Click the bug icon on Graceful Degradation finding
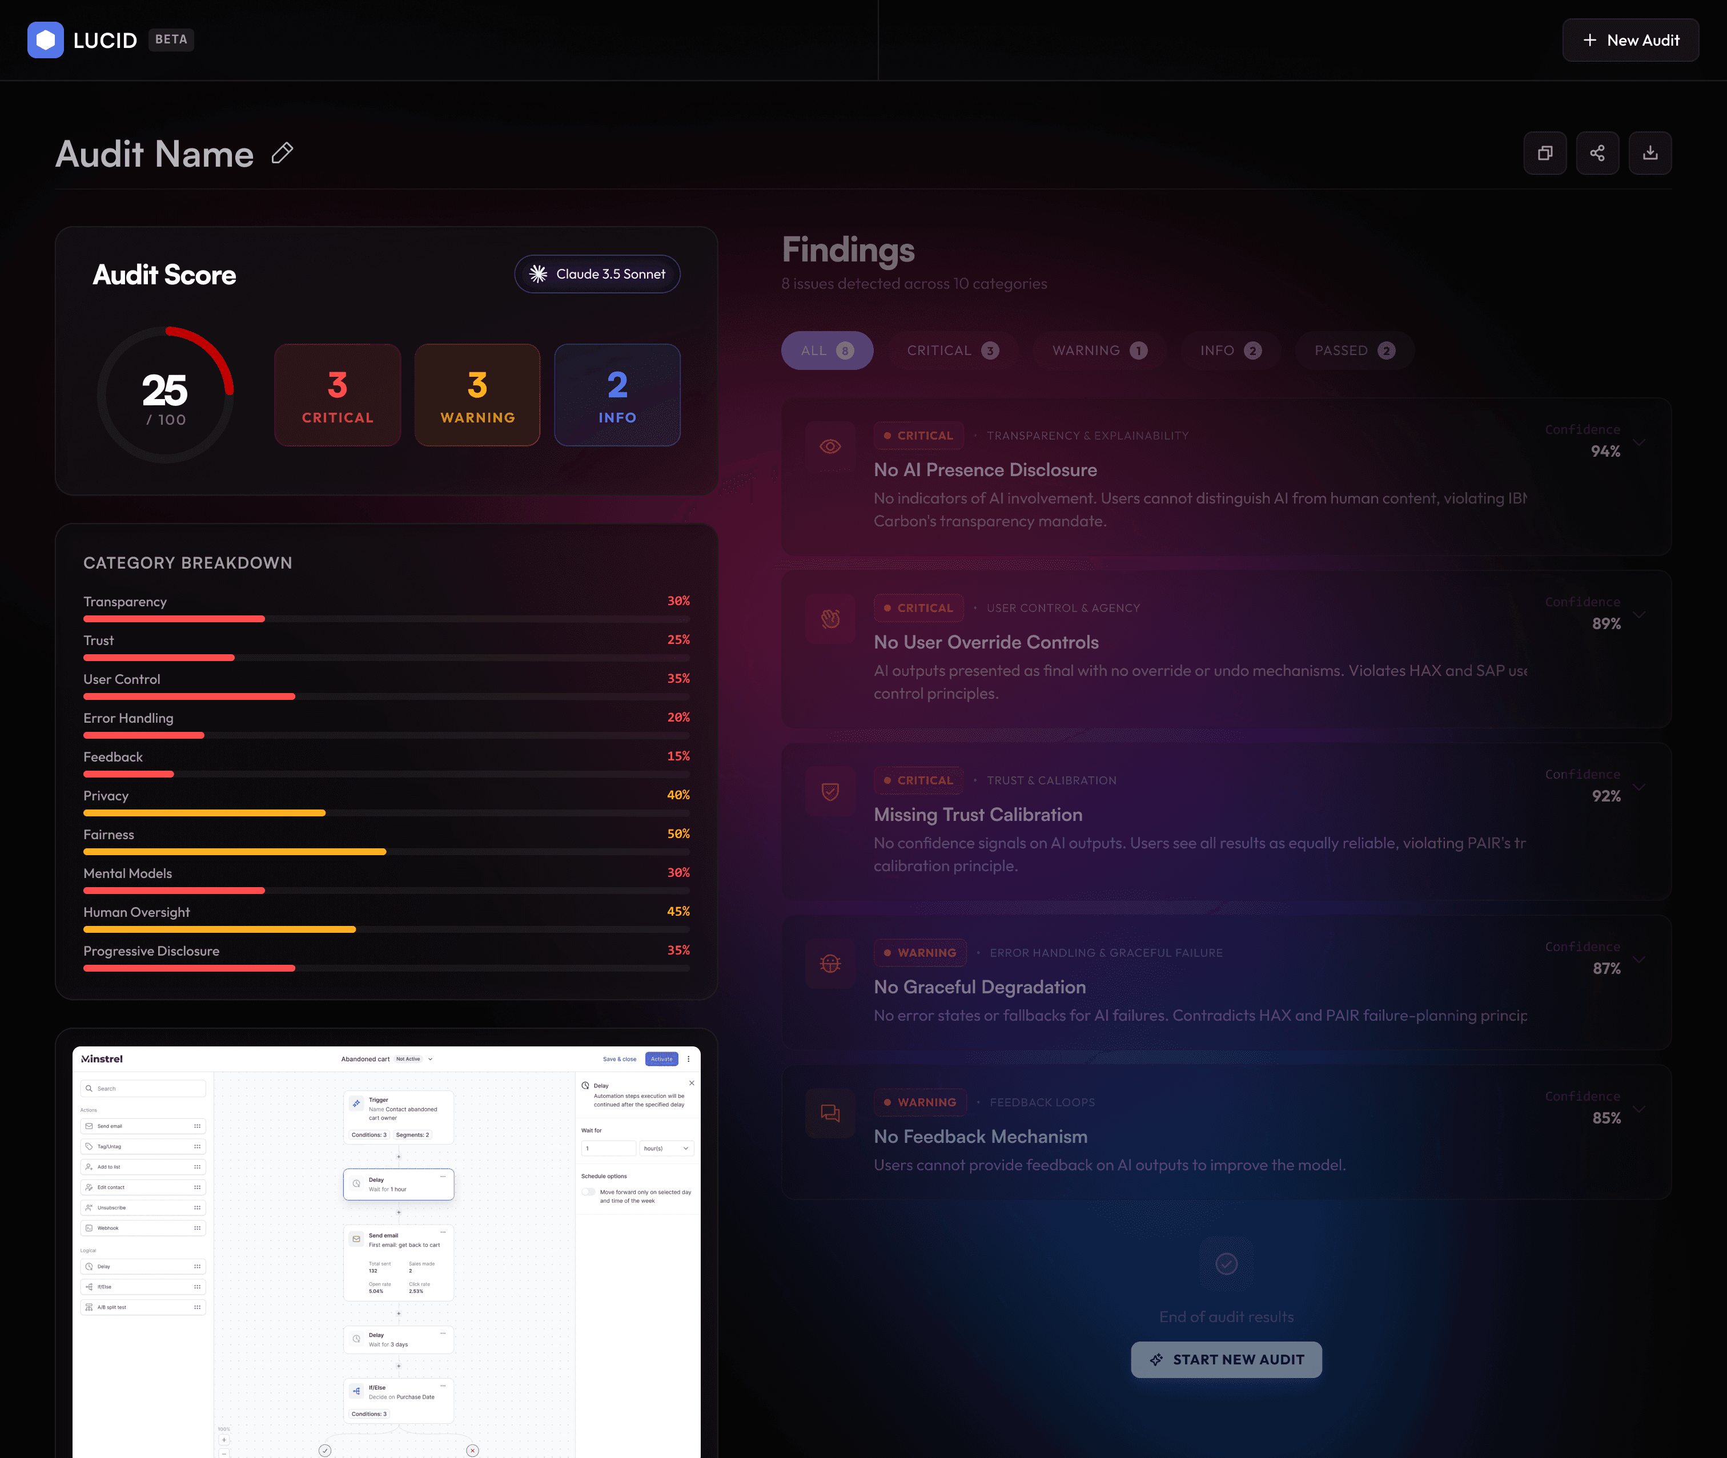 [x=830, y=964]
